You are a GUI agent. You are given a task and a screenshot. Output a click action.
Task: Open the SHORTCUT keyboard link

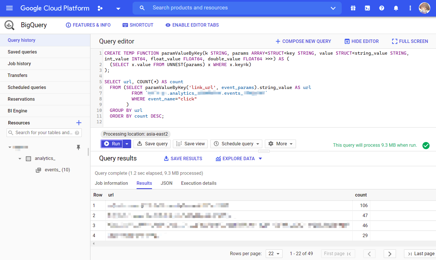coord(138,25)
